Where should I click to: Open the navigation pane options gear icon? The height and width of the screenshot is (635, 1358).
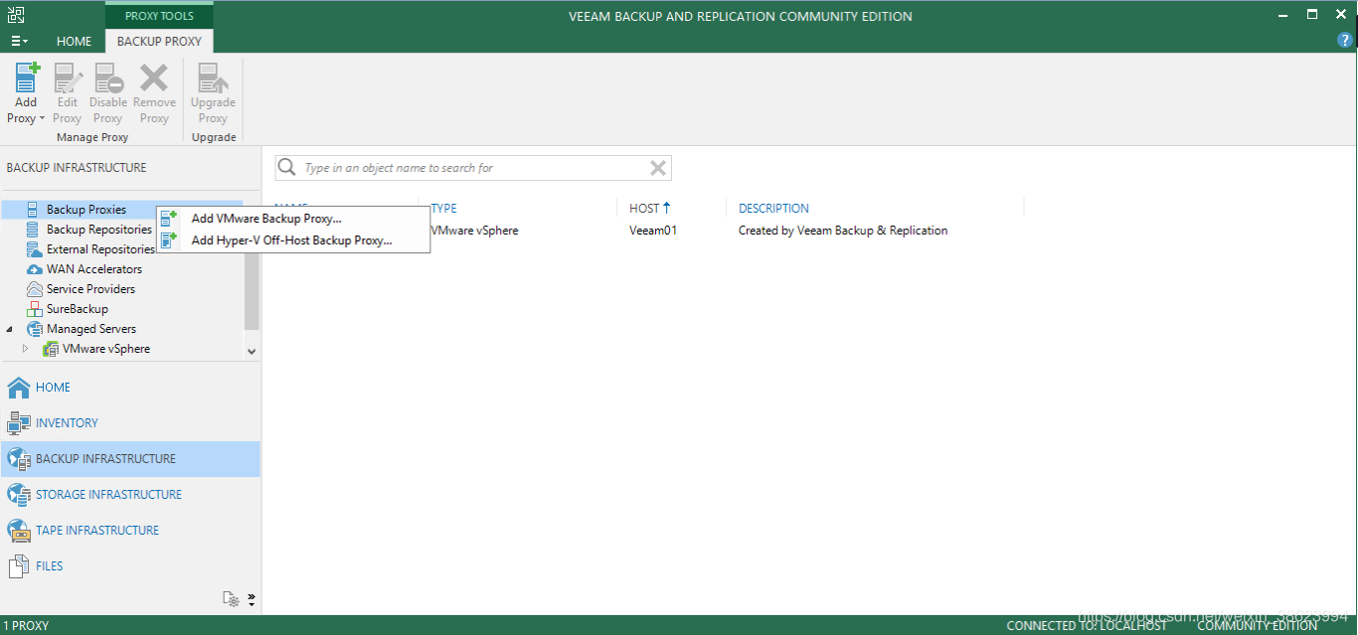tap(231, 599)
